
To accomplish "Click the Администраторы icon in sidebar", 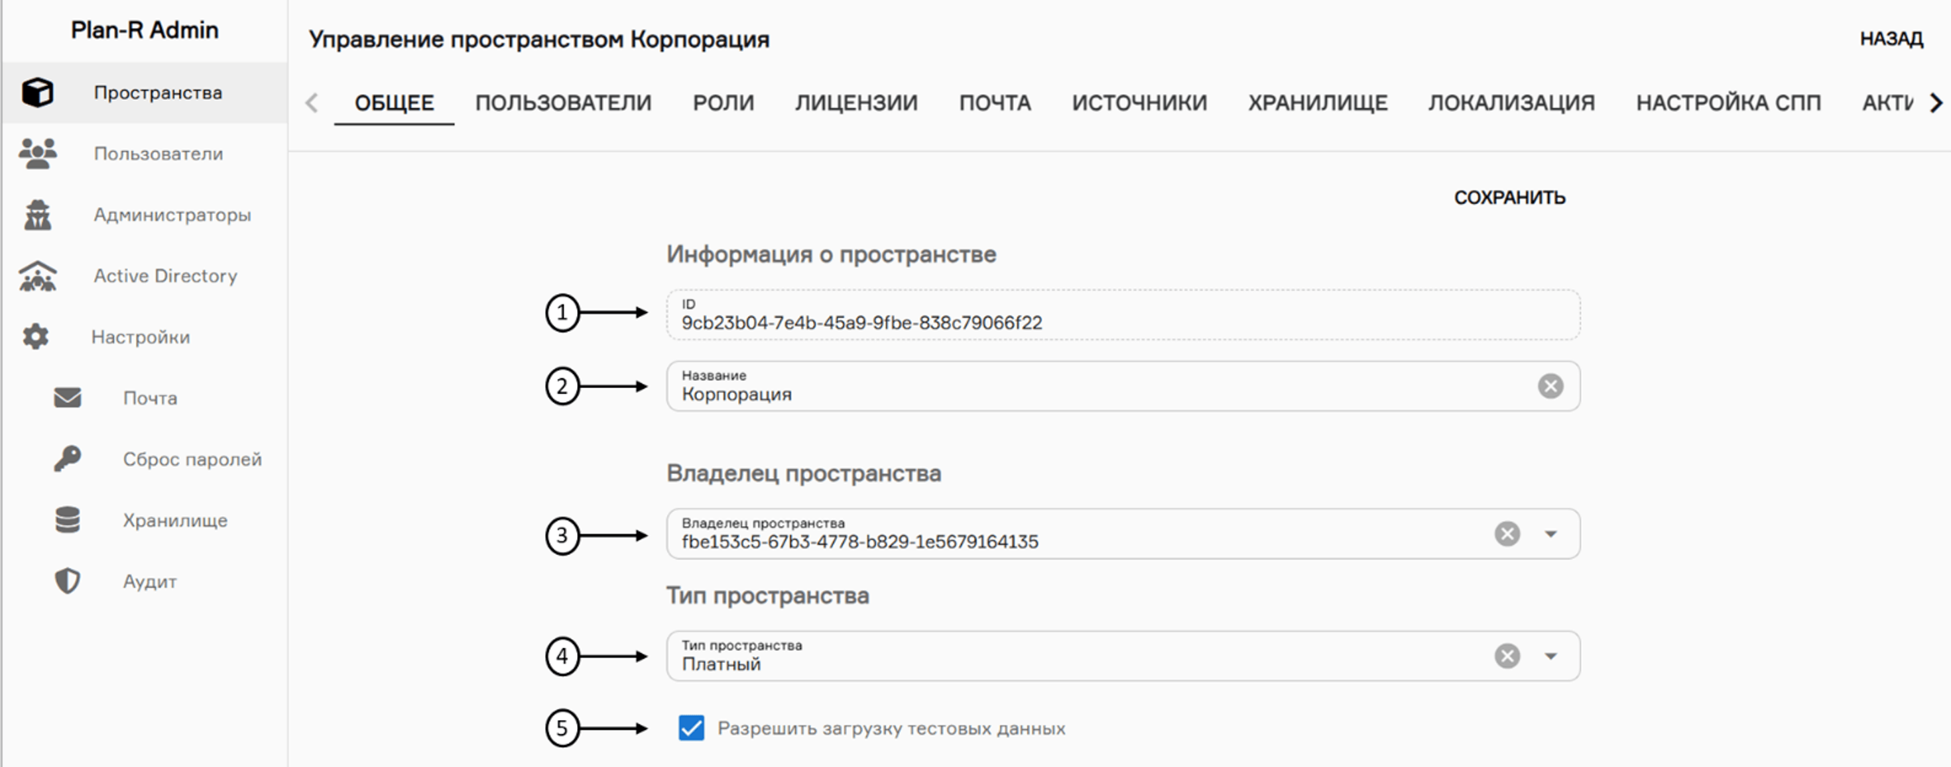I will 37,215.
